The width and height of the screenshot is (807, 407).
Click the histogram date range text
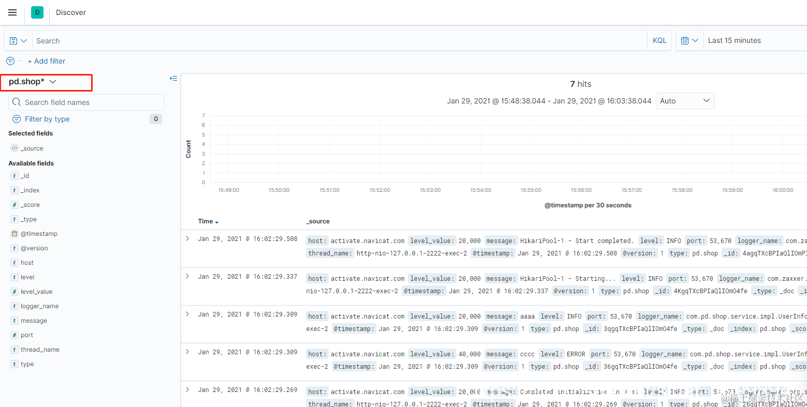click(549, 101)
